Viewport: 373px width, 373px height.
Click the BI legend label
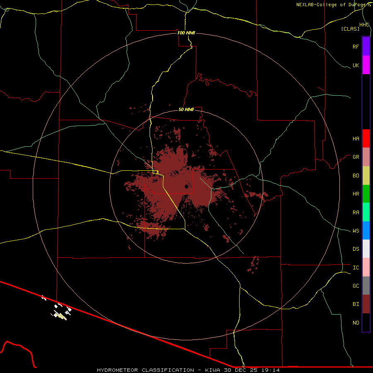coord(356,304)
